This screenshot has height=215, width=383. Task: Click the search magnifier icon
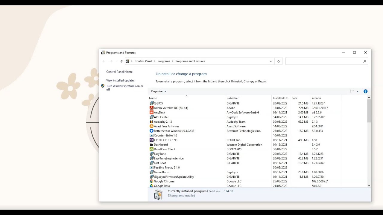coord(364,61)
